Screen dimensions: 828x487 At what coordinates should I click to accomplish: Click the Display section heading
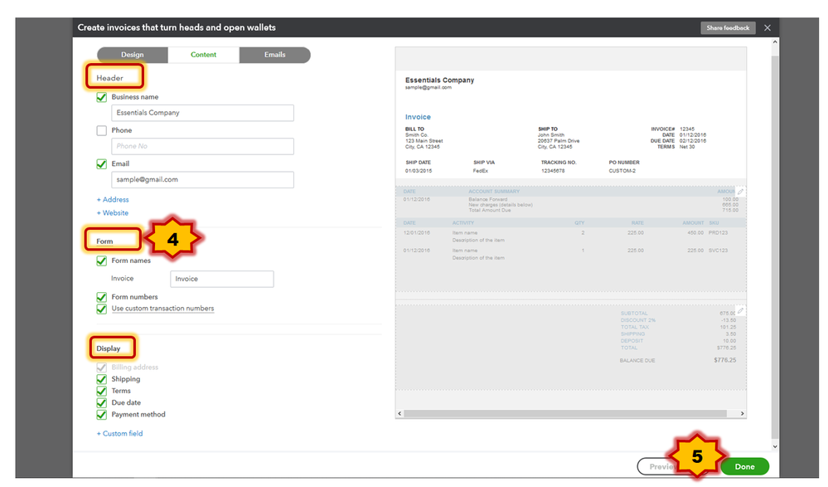pos(109,348)
